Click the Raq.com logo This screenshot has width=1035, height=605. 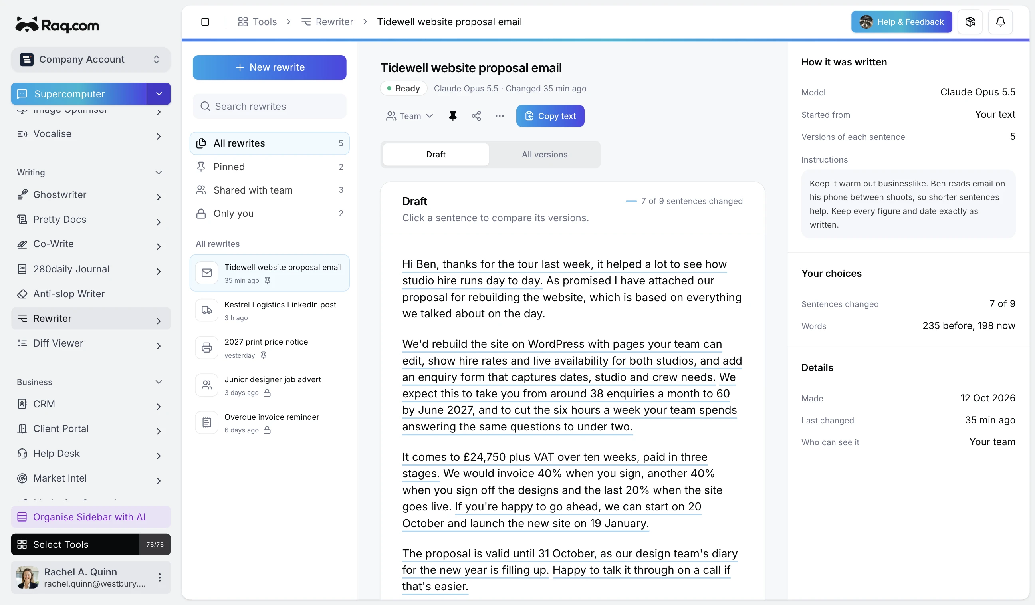(57, 25)
